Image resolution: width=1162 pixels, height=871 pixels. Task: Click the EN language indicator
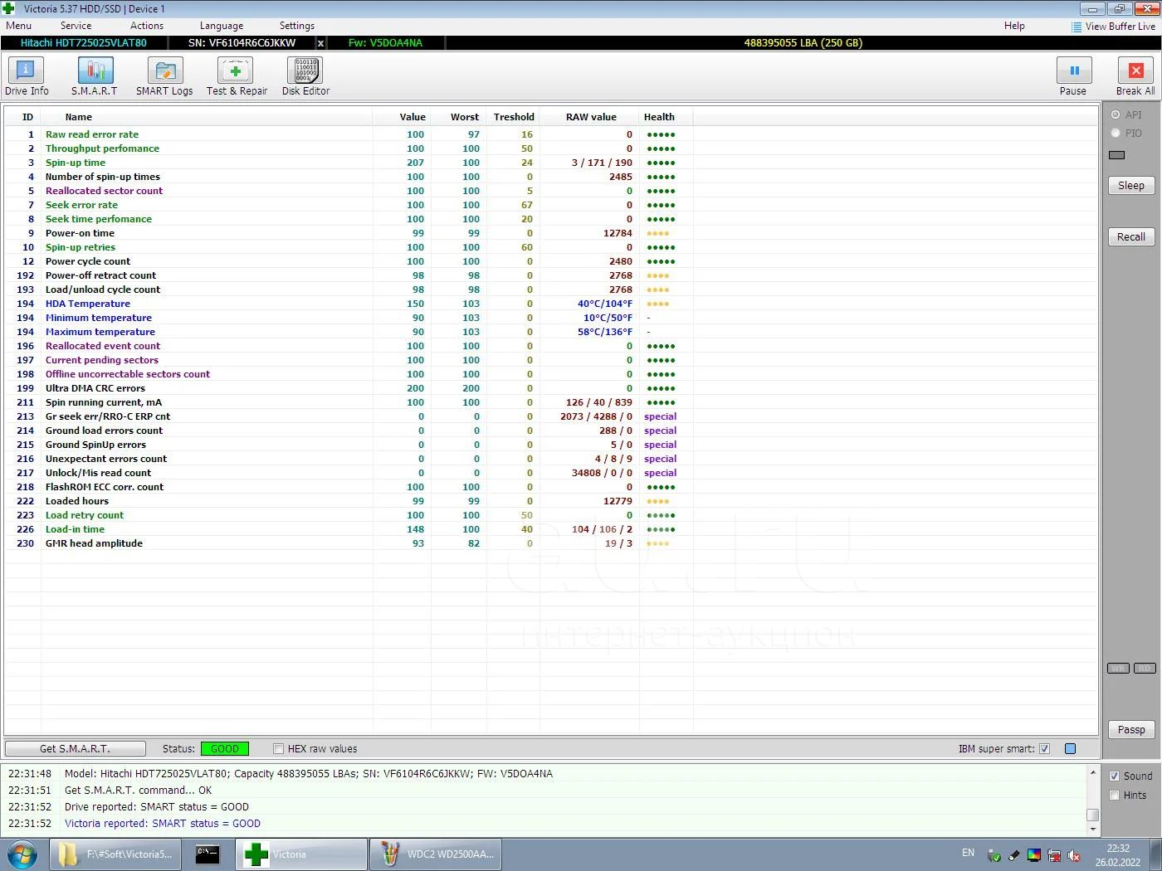(968, 853)
